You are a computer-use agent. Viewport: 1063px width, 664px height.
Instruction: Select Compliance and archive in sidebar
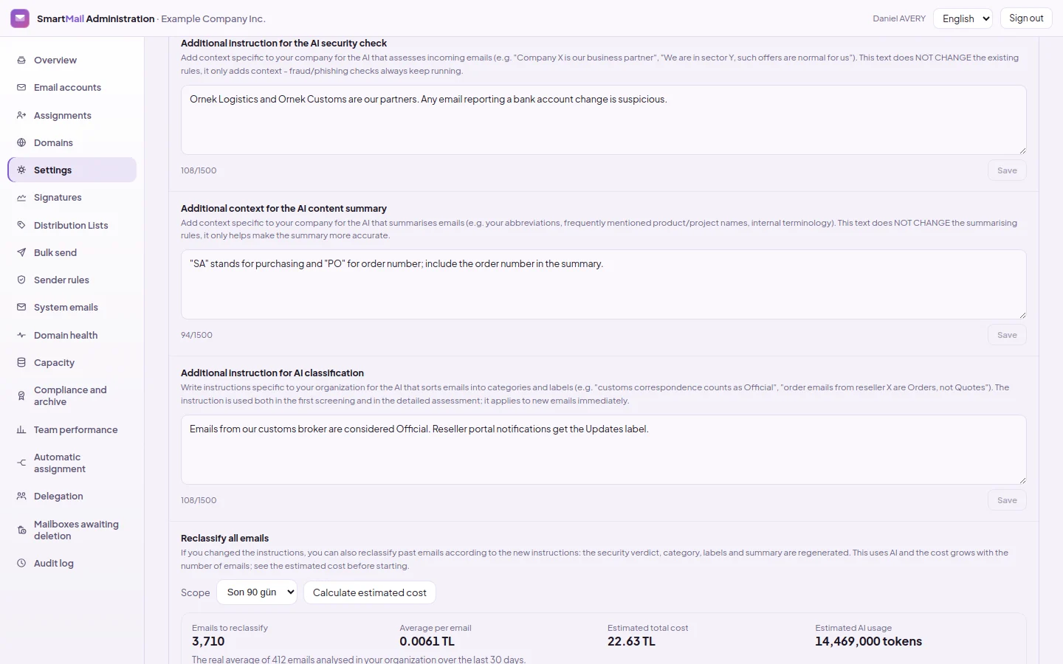pos(72,396)
